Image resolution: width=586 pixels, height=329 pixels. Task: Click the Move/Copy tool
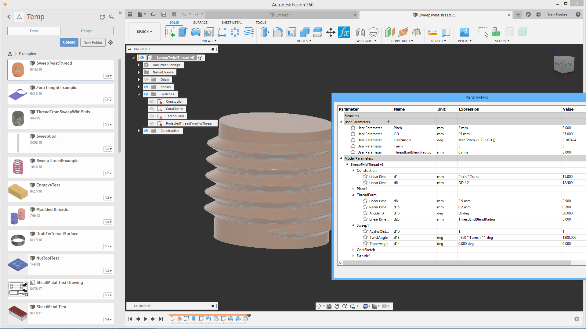tap(331, 32)
